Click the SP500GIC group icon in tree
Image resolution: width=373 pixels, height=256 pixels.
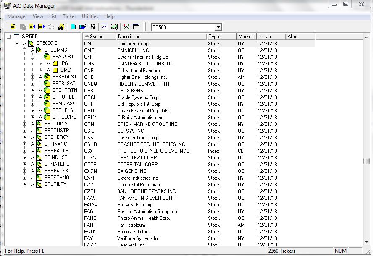tap(31, 43)
